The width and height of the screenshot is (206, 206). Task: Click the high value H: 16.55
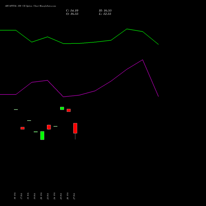(x=105, y=11)
